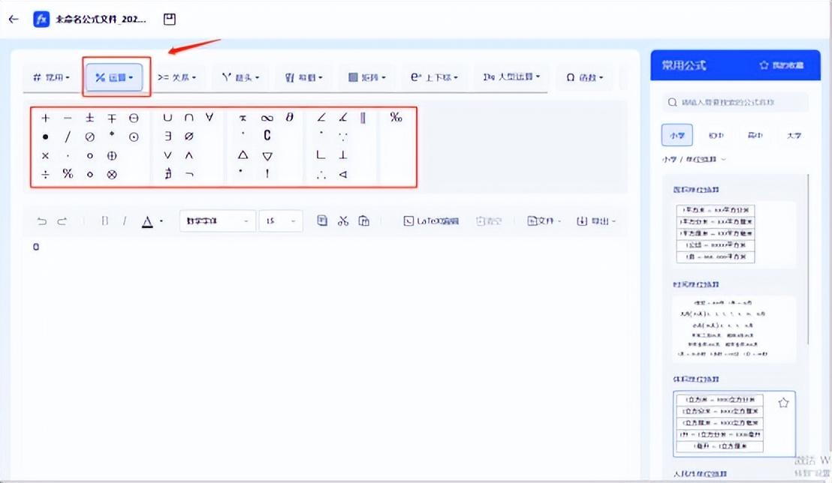Open the >= 关系 relations tab
This screenshot has height=483, width=832.
176,77
